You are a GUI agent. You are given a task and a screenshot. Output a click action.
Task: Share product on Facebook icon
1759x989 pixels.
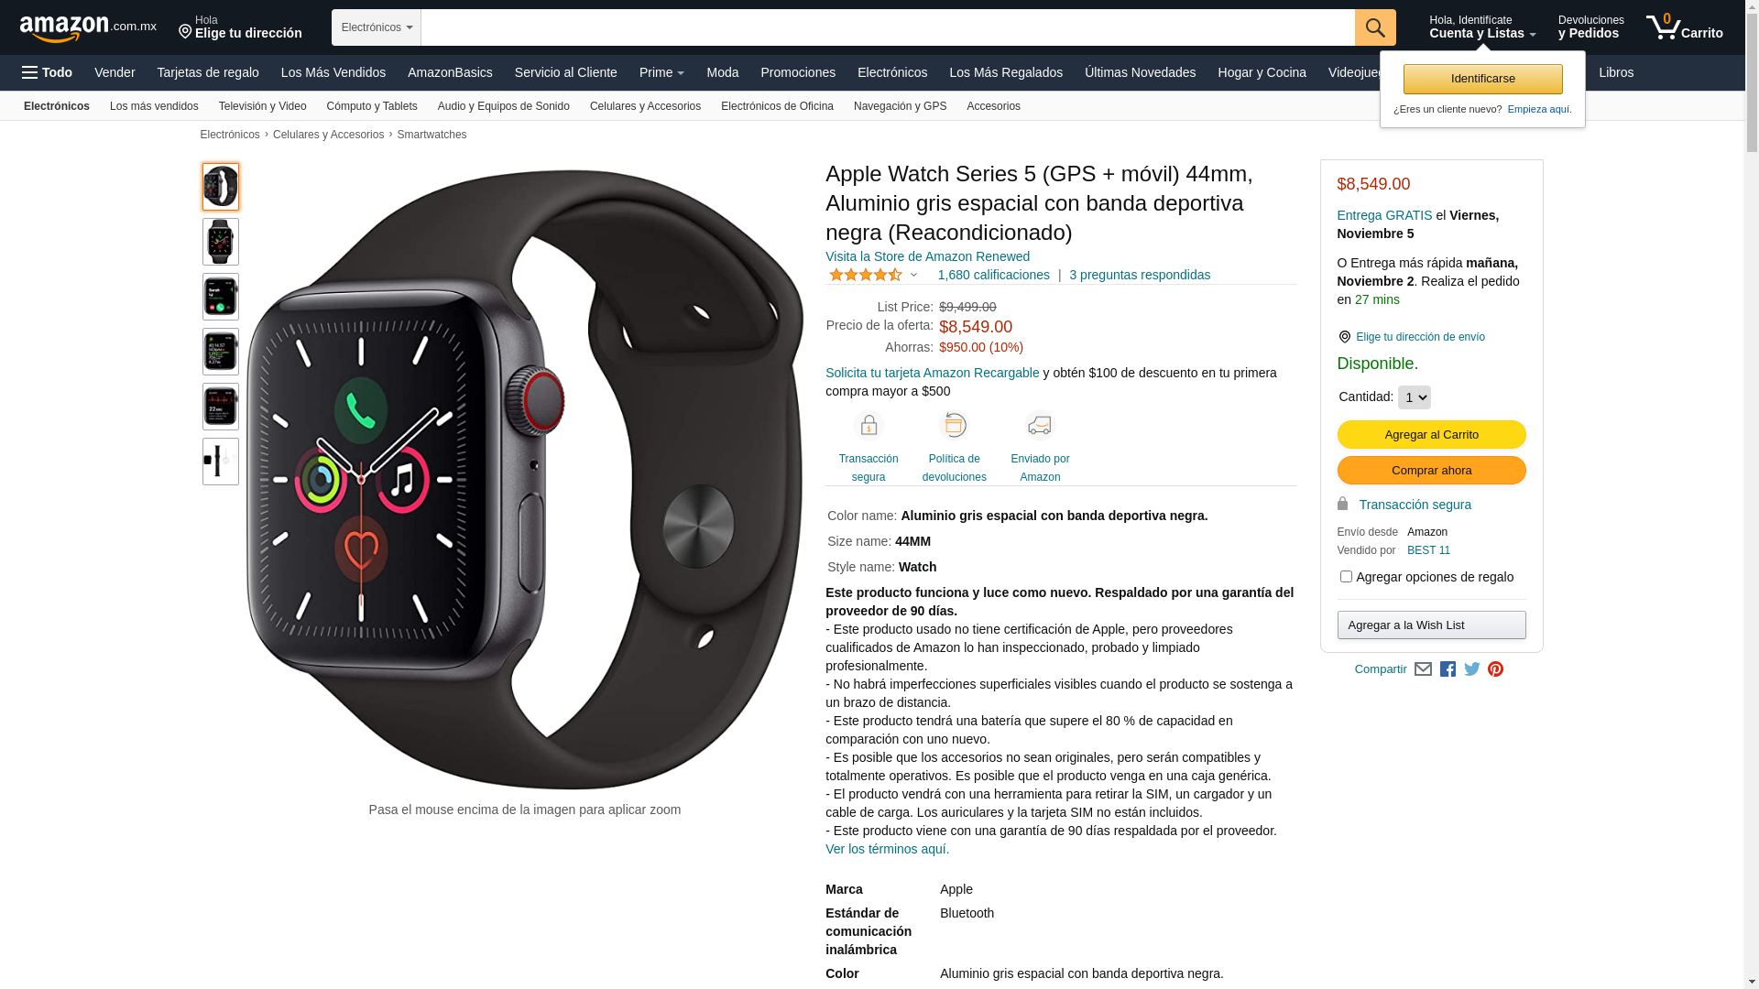pyautogui.click(x=1448, y=669)
